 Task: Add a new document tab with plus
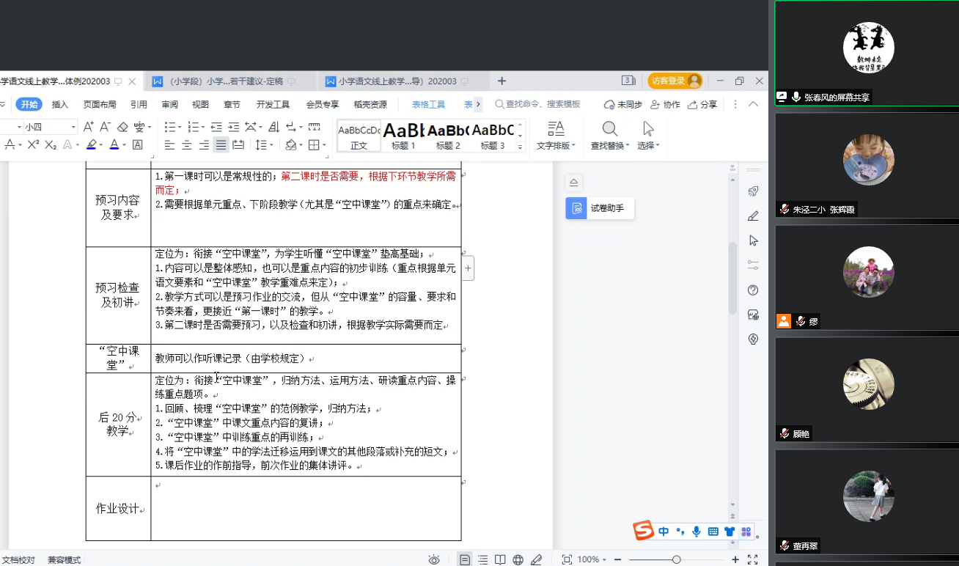pos(502,81)
